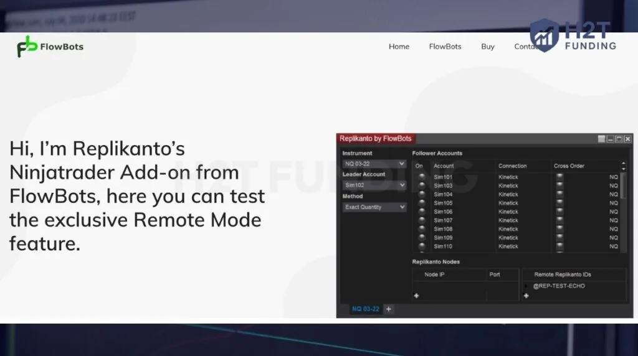Click the always-on-top icon in the Replikanto title bar
The image size is (638, 356).
(x=601, y=139)
